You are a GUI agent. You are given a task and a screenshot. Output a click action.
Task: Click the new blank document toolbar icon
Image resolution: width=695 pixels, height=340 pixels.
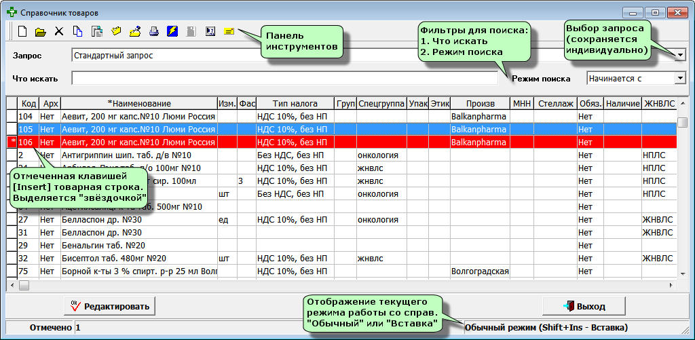[x=22, y=31]
